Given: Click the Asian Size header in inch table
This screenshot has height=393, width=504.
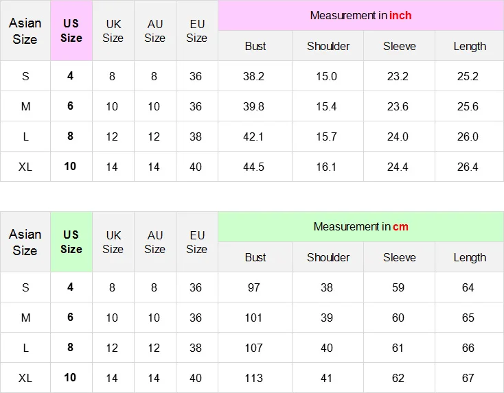Looking at the screenshot, I should point(25,30).
